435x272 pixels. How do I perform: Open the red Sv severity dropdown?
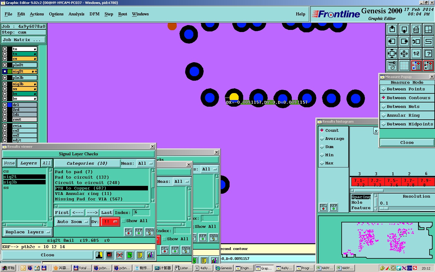point(110,222)
